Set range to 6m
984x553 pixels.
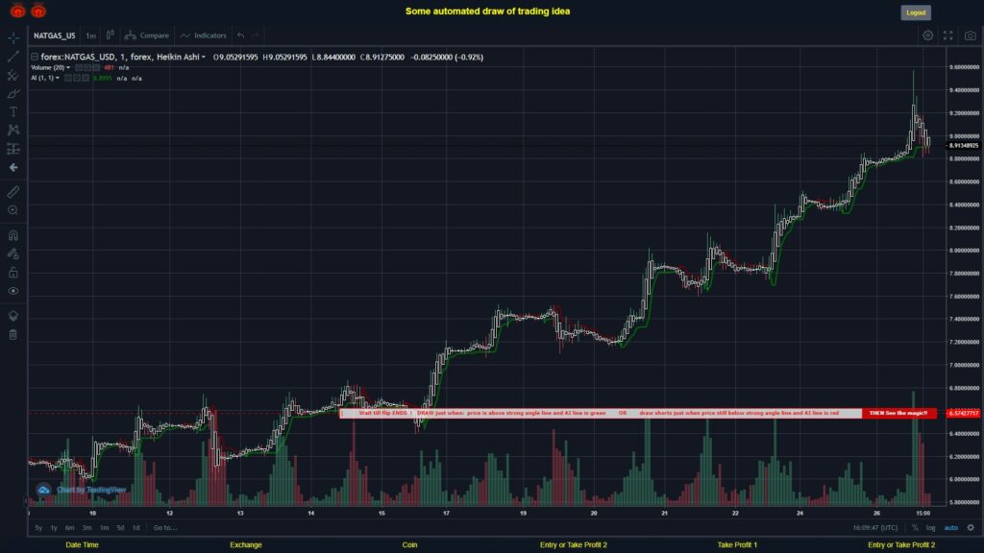[x=69, y=528]
